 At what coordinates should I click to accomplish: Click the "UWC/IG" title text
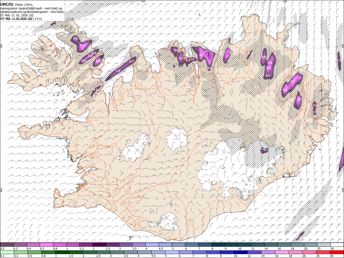[x=6, y=4]
